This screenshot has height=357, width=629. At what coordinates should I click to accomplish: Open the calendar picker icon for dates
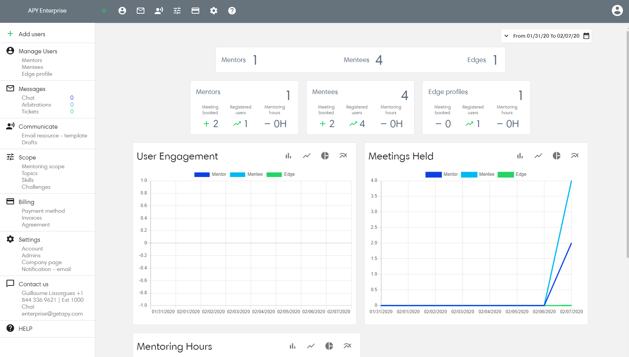tap(586, 36)
